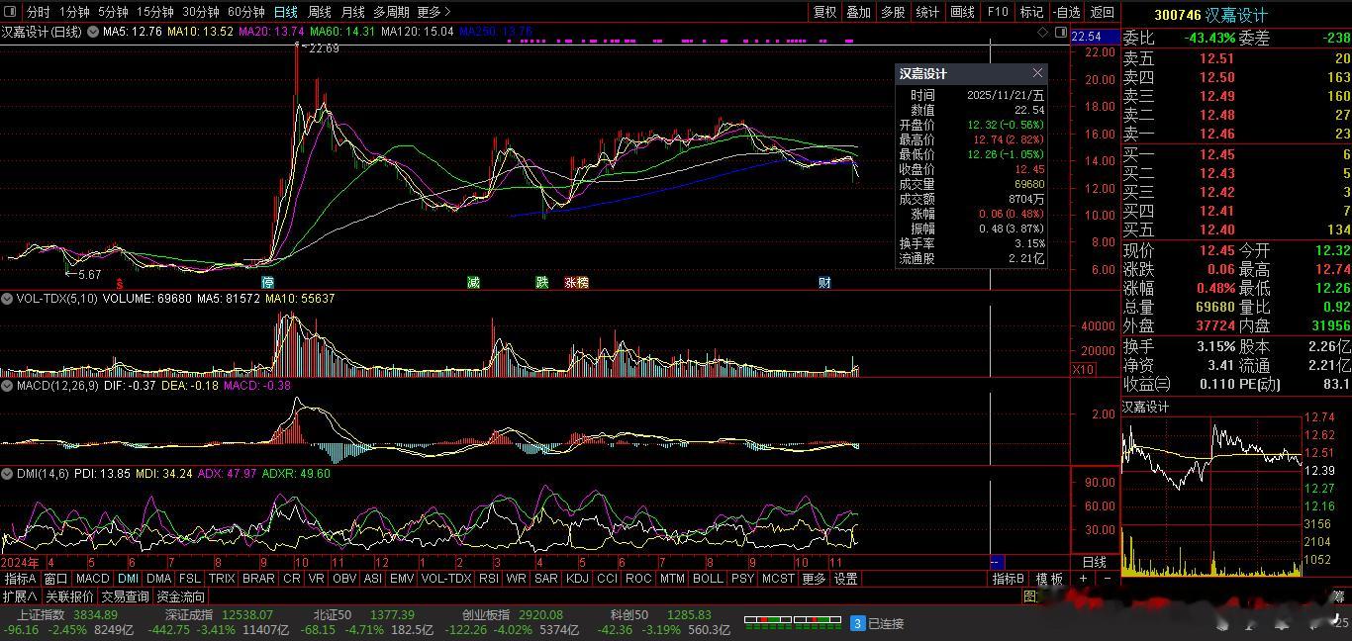Screen dimensions: 1352x641
Task: Open 资金流向 capital flow view
Action: pyautogui.click(x=181, y=596)
